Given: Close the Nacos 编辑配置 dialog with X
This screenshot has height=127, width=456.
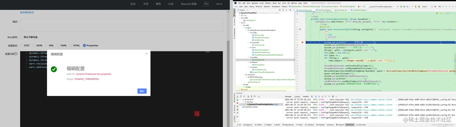Looking at the screenshot, I should tap(147, 54).
